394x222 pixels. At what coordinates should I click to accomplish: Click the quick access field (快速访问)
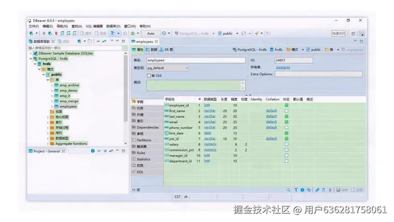coord(339,34)
